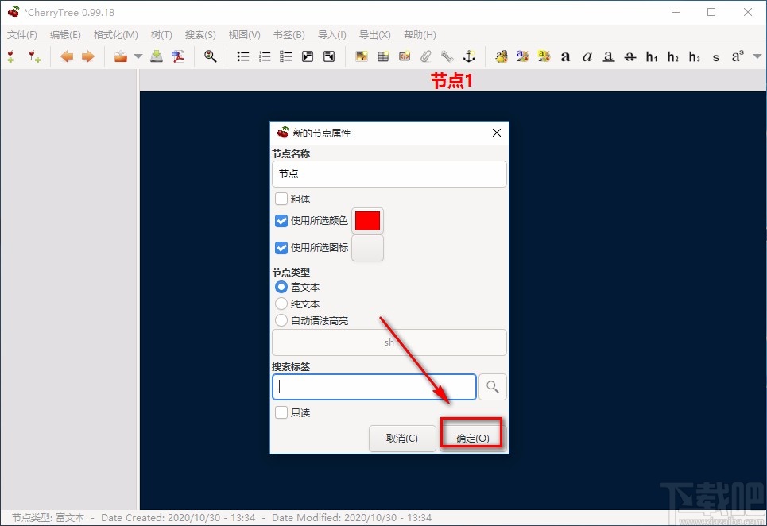Toggle bulleted list formatting

pos(243,56)
